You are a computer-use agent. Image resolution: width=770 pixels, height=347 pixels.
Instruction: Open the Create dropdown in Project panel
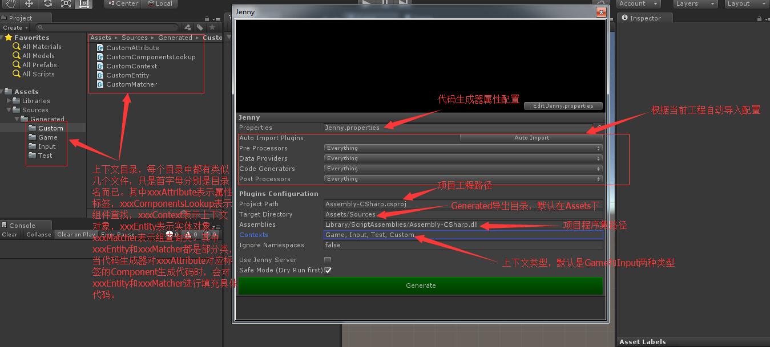coord(14,27)
